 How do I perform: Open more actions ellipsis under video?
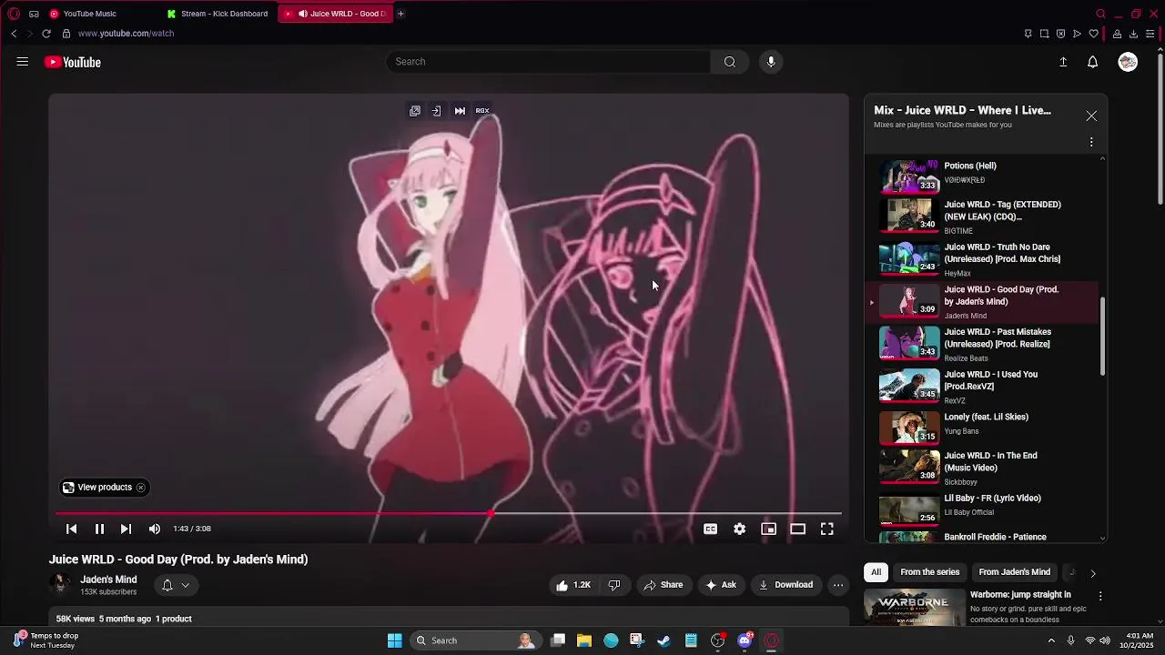pyautogui.click(x=838, y=585)
